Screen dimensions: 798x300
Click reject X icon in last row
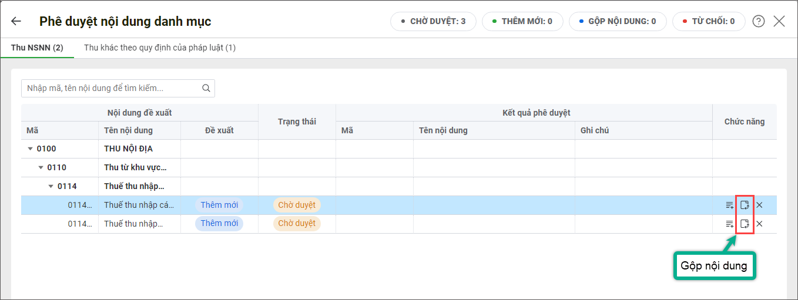pos(759,224)
